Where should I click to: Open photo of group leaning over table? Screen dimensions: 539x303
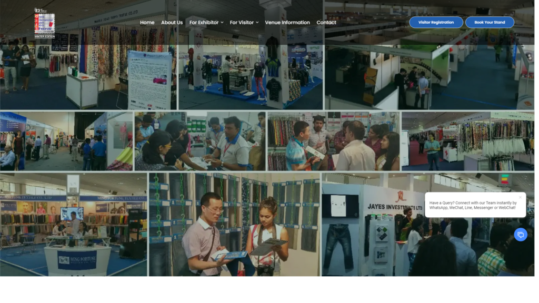(x=200, y=141)
